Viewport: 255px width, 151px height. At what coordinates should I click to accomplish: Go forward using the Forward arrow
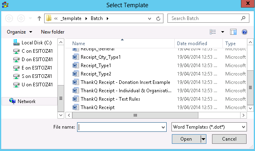click(21, 18)
